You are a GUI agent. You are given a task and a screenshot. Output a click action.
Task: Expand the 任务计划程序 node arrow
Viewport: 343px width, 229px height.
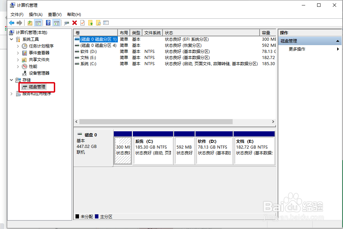(x=18, y=46)
